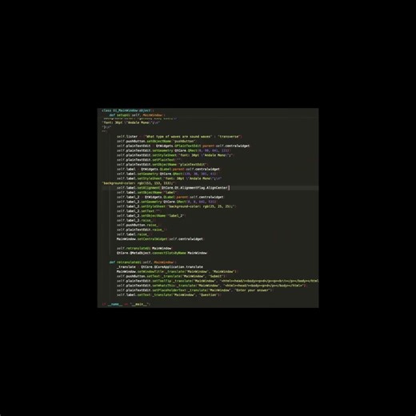Click the self.label.raise_ line
The height and width of the screenshot is (416, 416).
pyautogui.click(x=134, y=234)
